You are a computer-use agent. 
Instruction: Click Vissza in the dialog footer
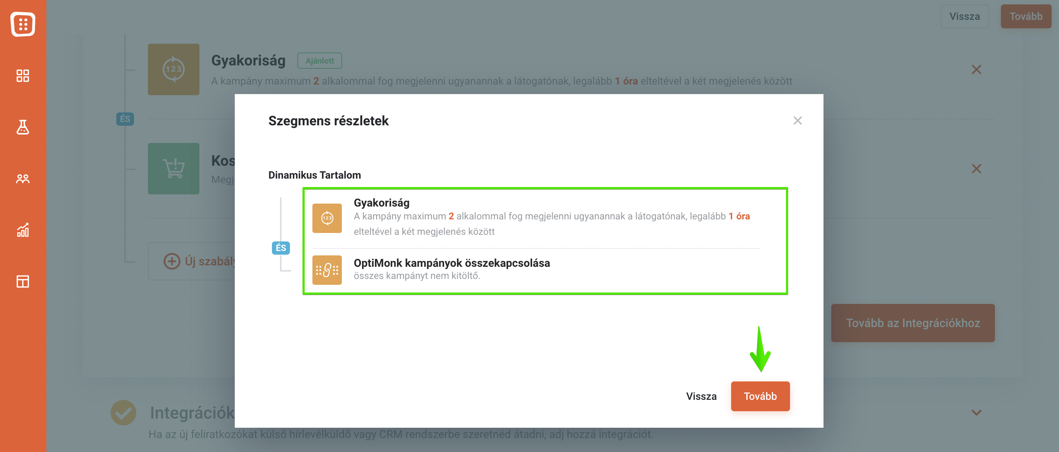701,396
